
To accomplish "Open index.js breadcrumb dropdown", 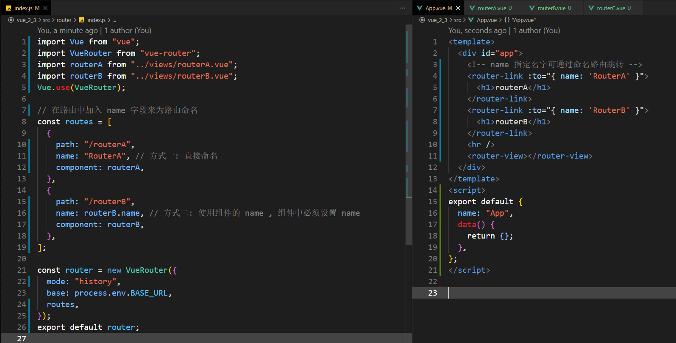I will coord(96,20).
